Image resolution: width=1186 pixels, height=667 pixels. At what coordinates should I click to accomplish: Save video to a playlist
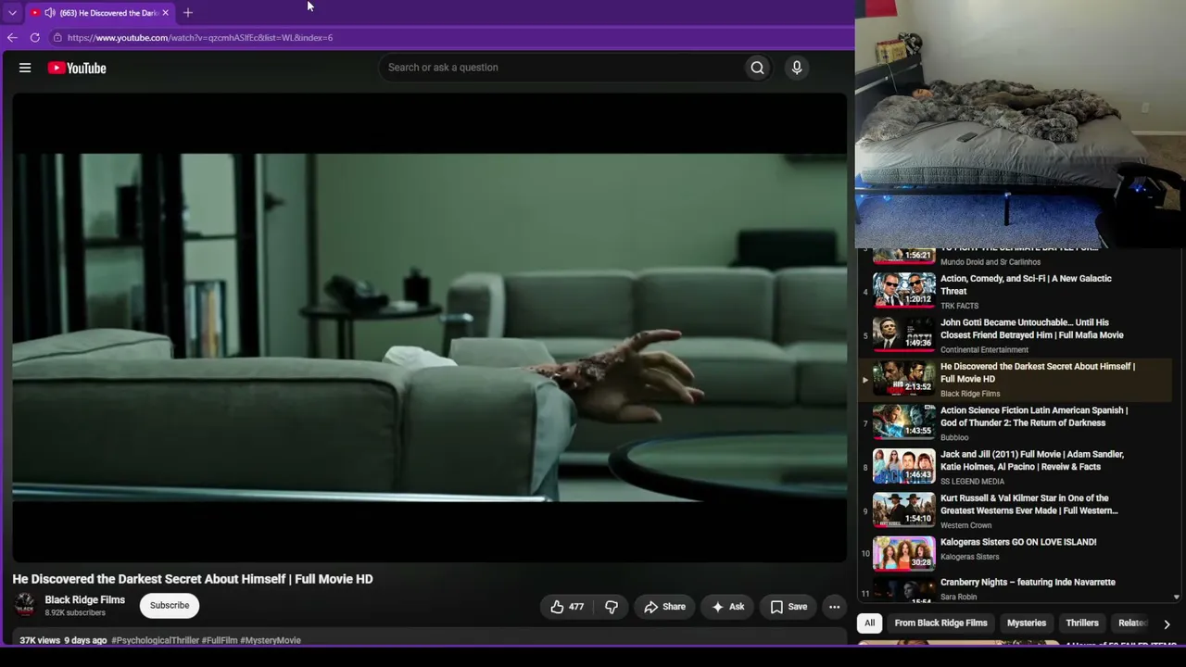(788, 607)
